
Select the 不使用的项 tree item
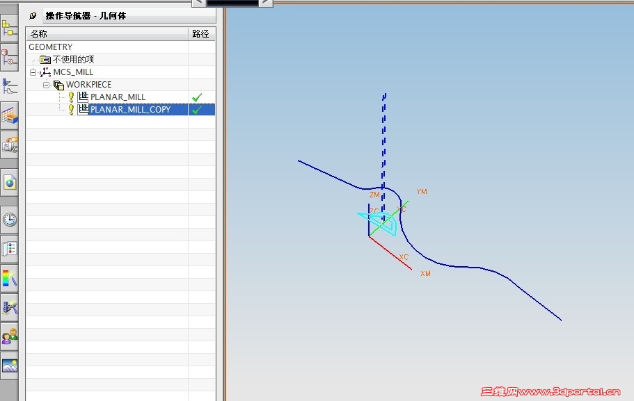click(x=73, y=59)
